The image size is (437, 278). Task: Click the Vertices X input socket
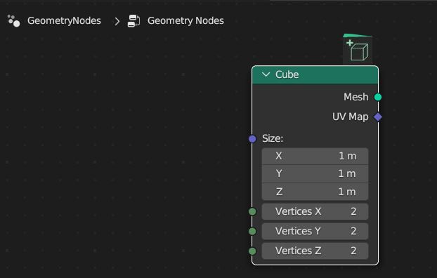coord(252,211)
